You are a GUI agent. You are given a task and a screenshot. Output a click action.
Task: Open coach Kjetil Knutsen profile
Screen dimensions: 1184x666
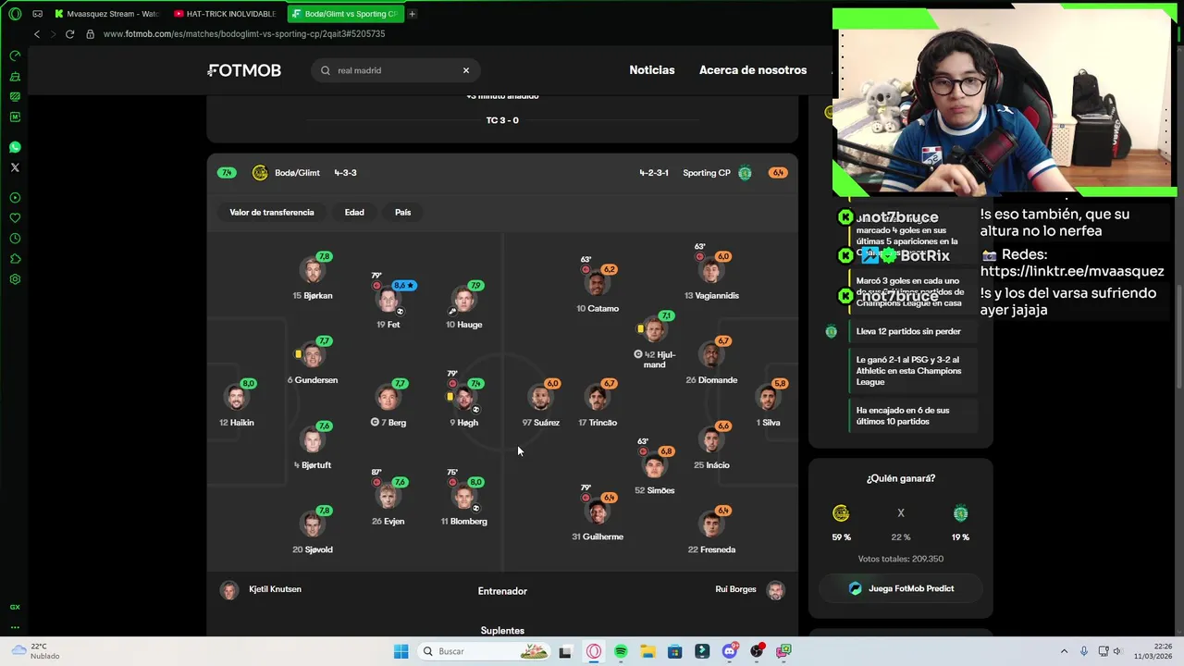coord(262,589)
